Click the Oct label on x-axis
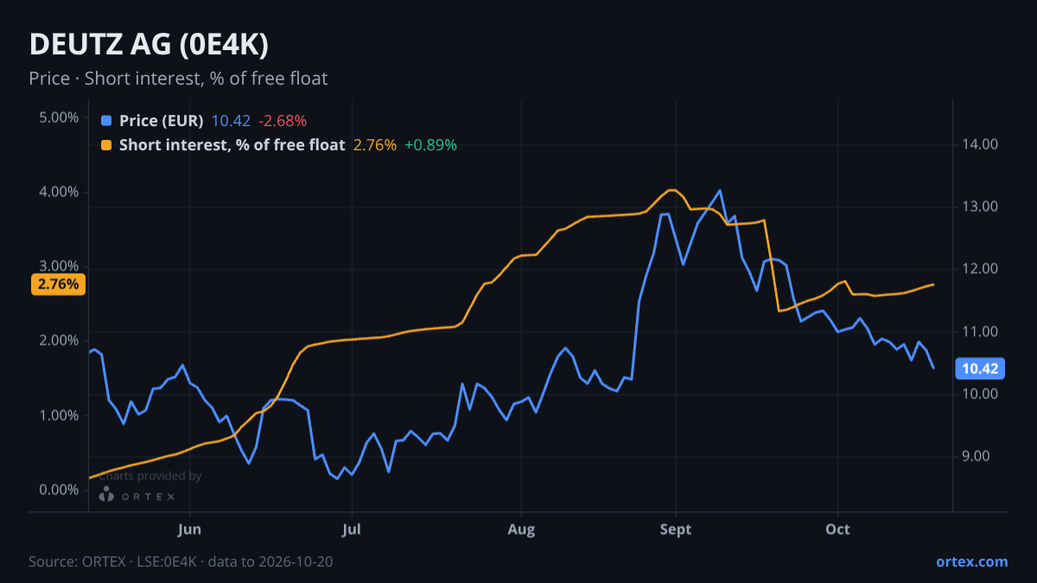This screenshot has height=583, width=1037. click(x=837, y=529)
